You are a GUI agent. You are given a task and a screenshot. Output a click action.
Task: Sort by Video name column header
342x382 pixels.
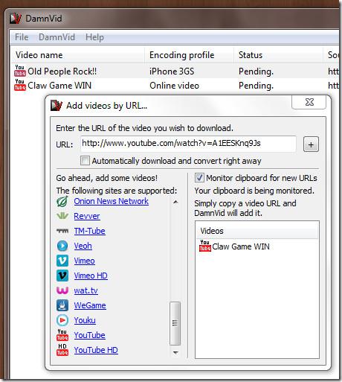click(x=78, y=55)
